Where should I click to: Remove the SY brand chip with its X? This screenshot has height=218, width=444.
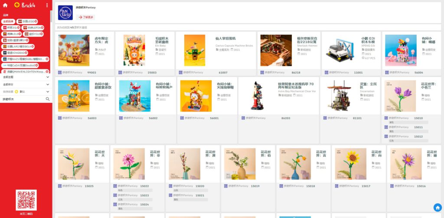(27, 40)
